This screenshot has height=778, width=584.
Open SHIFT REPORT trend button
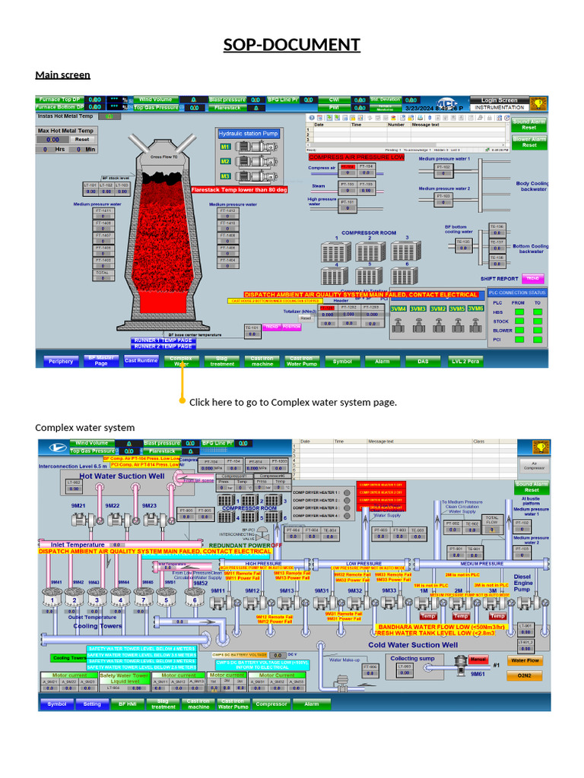click(532, 278)
